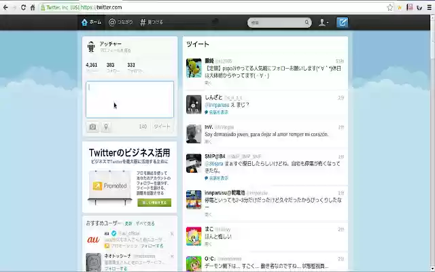
Task: Attach a photo with camera icon
Action: (92, 127)
